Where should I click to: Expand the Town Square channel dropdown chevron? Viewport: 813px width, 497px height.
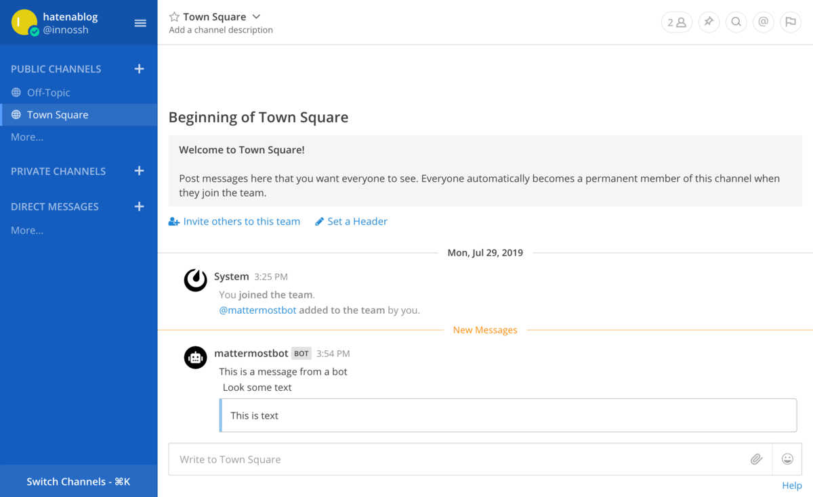click(x=256, y=17)
